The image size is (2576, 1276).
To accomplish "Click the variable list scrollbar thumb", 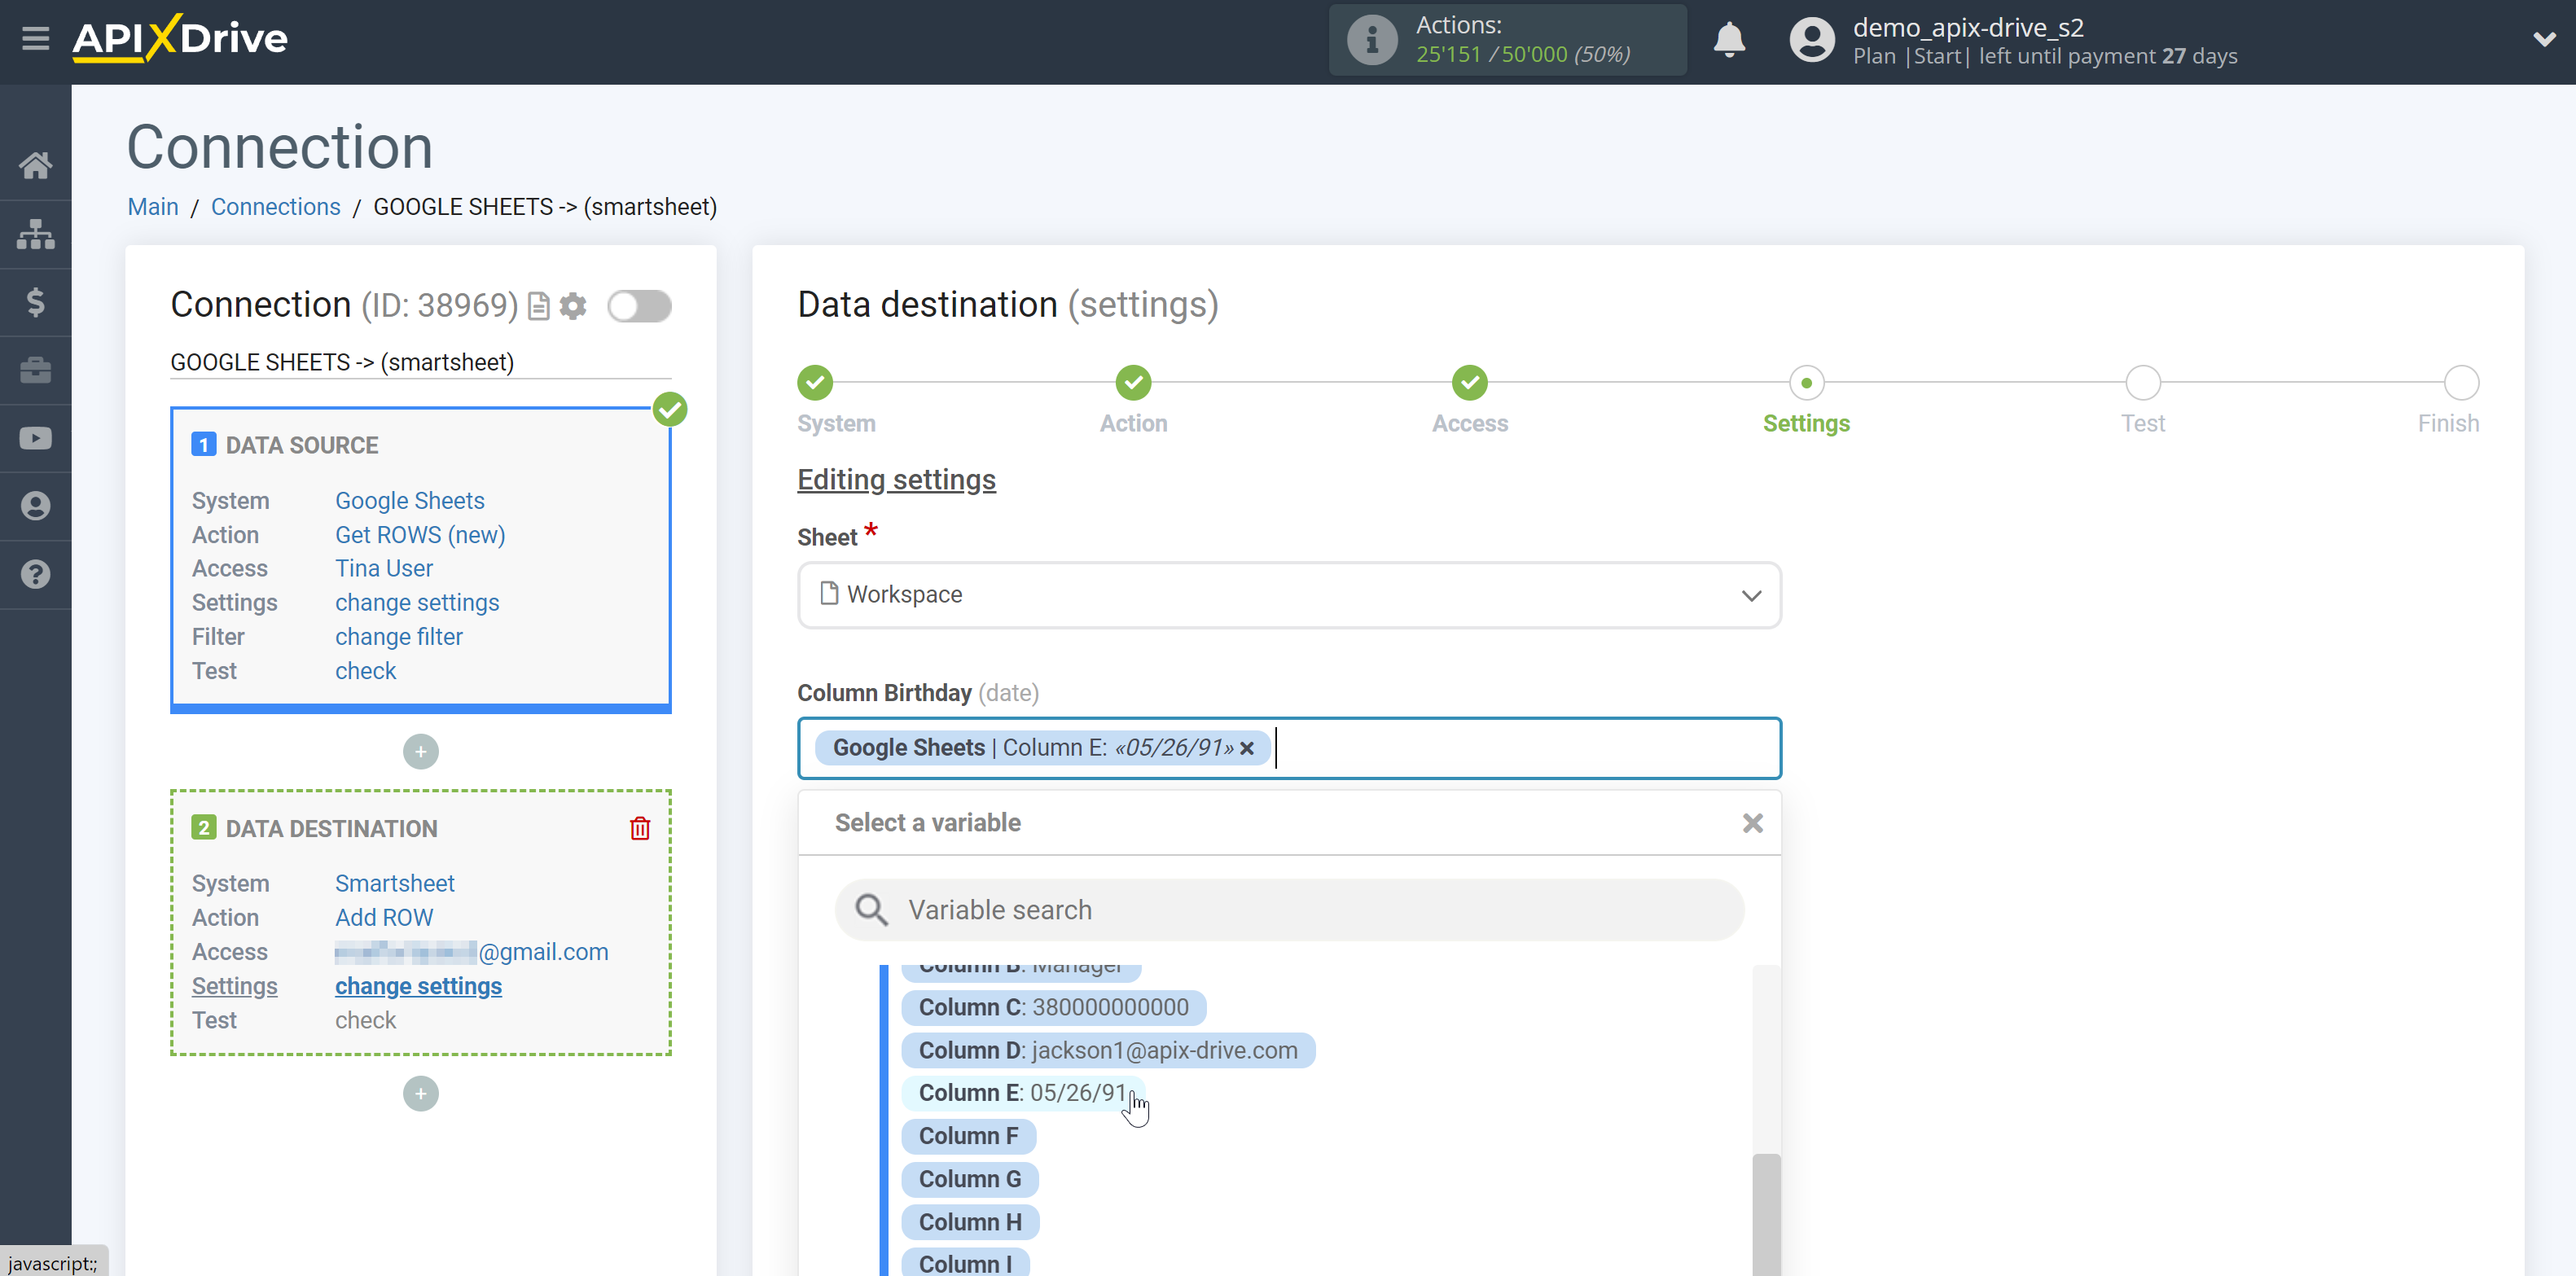I will pos(1766,1215).
